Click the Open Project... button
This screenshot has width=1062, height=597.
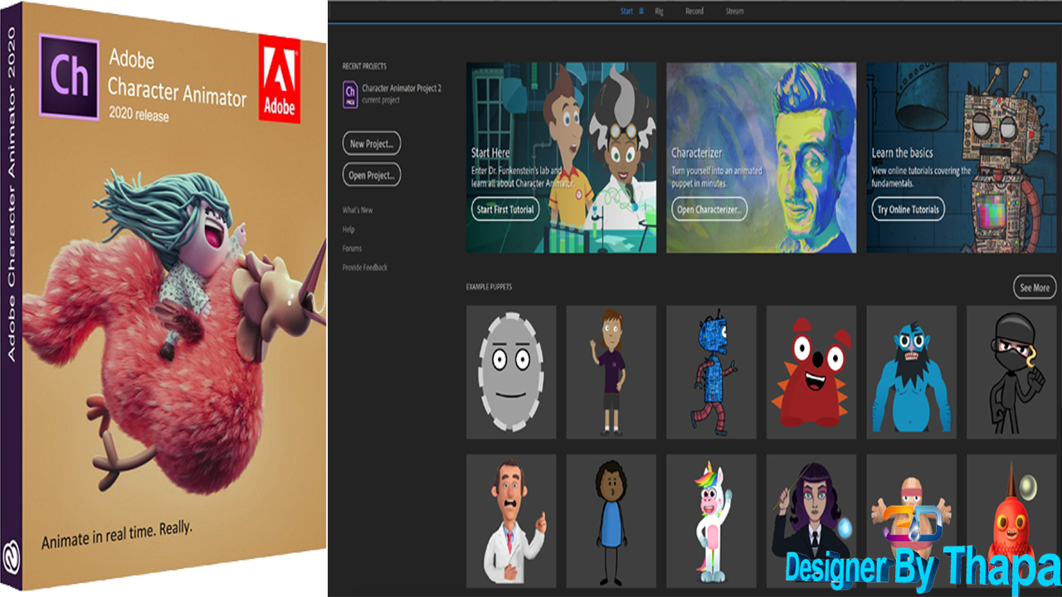click(x=372, y=176)
